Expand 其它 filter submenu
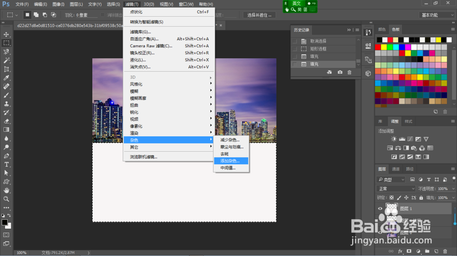 coord(169,147)
